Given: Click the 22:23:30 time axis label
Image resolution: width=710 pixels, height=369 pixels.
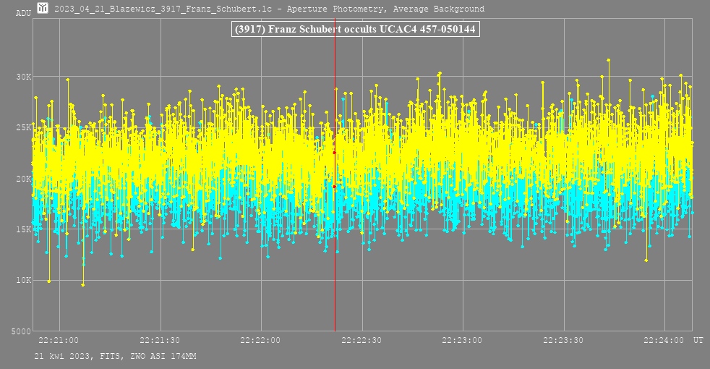Looking at the screenshot, I should (x=563, y=340).
